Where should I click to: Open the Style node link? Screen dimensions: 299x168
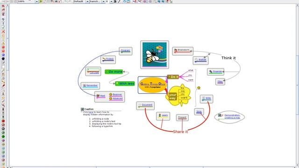pos(199,112)
